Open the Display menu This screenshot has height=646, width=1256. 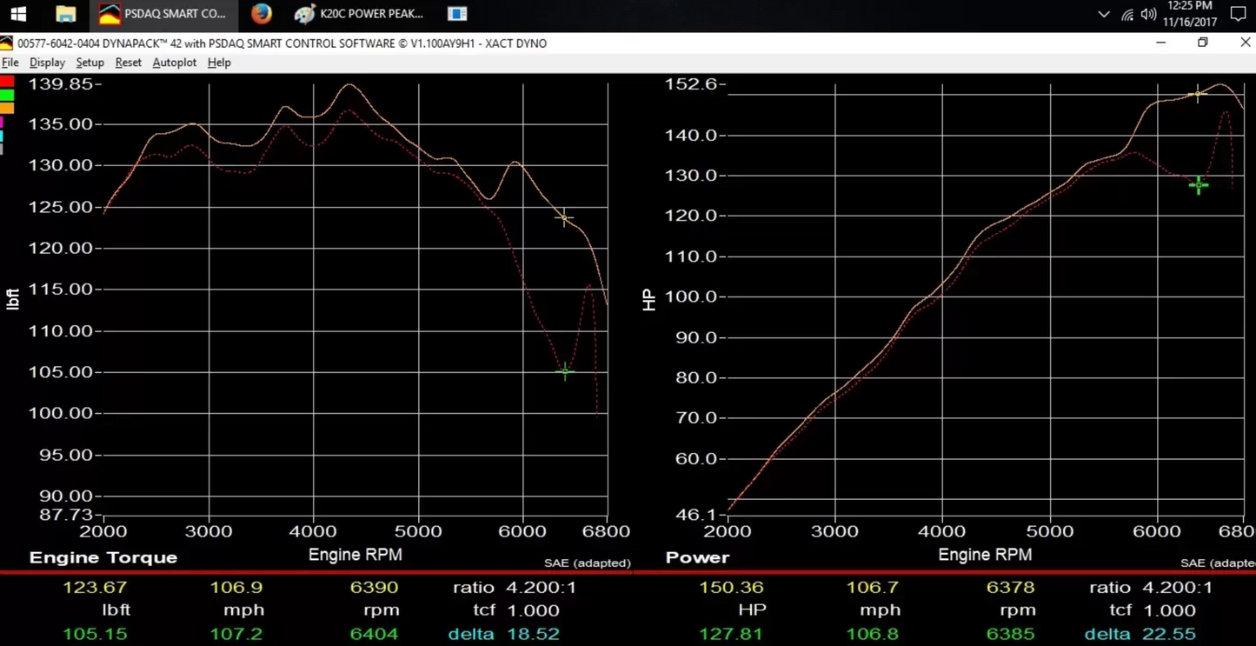[x=47, y=63]
